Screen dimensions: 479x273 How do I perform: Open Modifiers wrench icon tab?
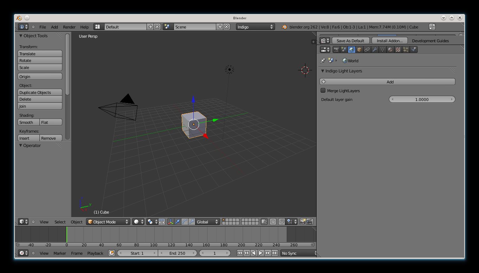point(375,50)
